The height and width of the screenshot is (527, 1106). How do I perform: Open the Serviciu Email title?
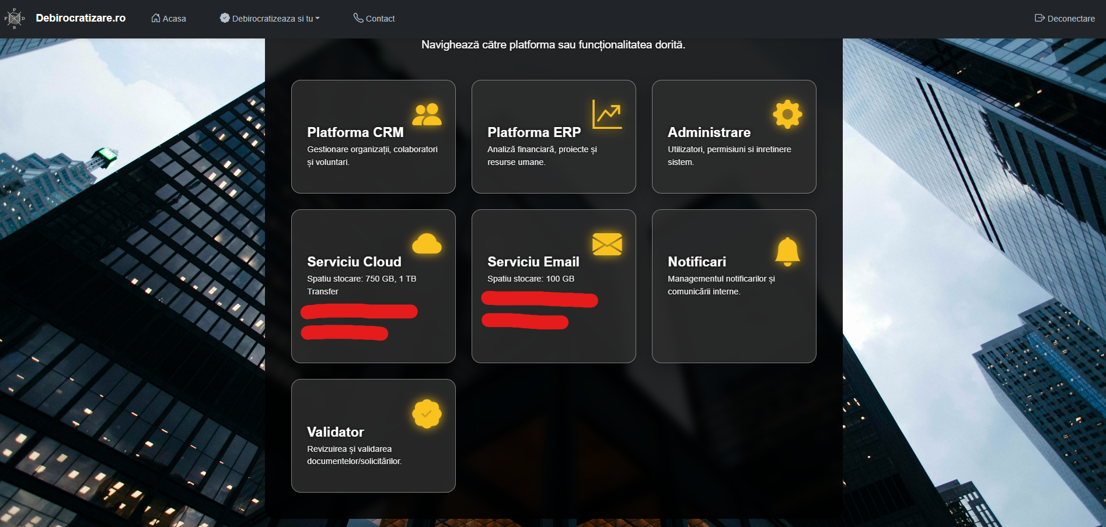tap(533, 262)
